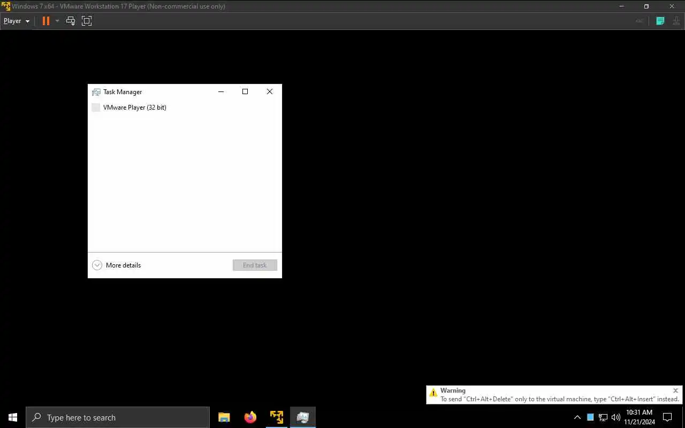Select VMware Player (32 bit) in Task Manager
The width and height of the screenshot is (685, 428).
(x=185, y=108)
